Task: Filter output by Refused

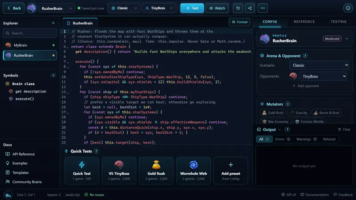Action: [x=329, y=139]
